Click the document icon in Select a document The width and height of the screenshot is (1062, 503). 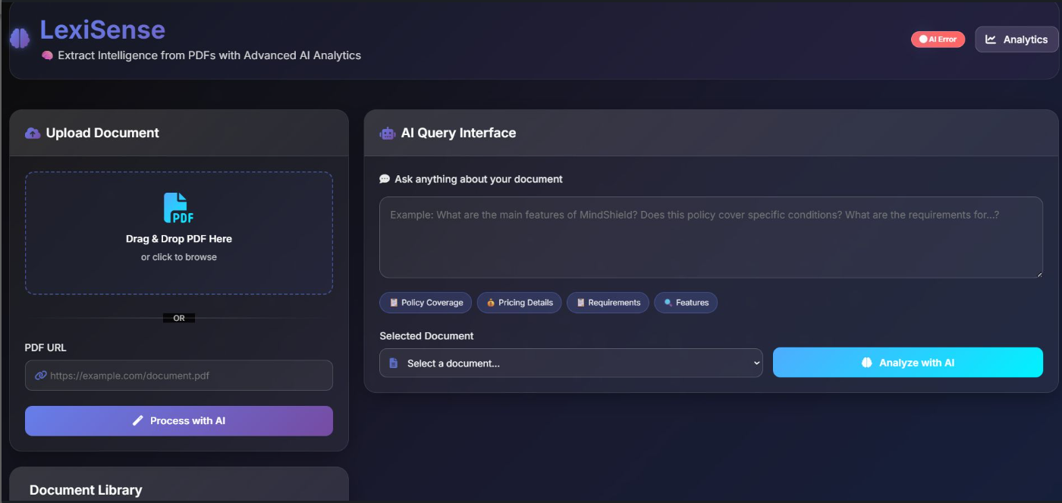pyautogui.click(x=393, y=363)
